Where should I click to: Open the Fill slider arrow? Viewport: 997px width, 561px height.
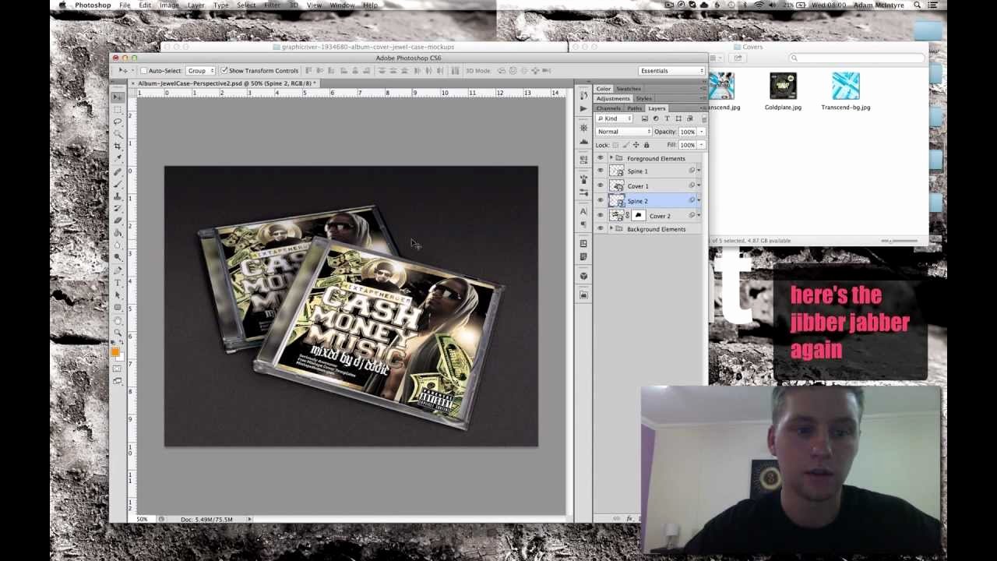click(x=701, y=145)
